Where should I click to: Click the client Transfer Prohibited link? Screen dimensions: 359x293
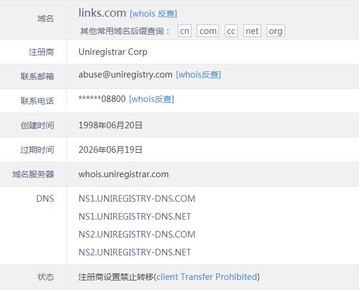[206, 277]
